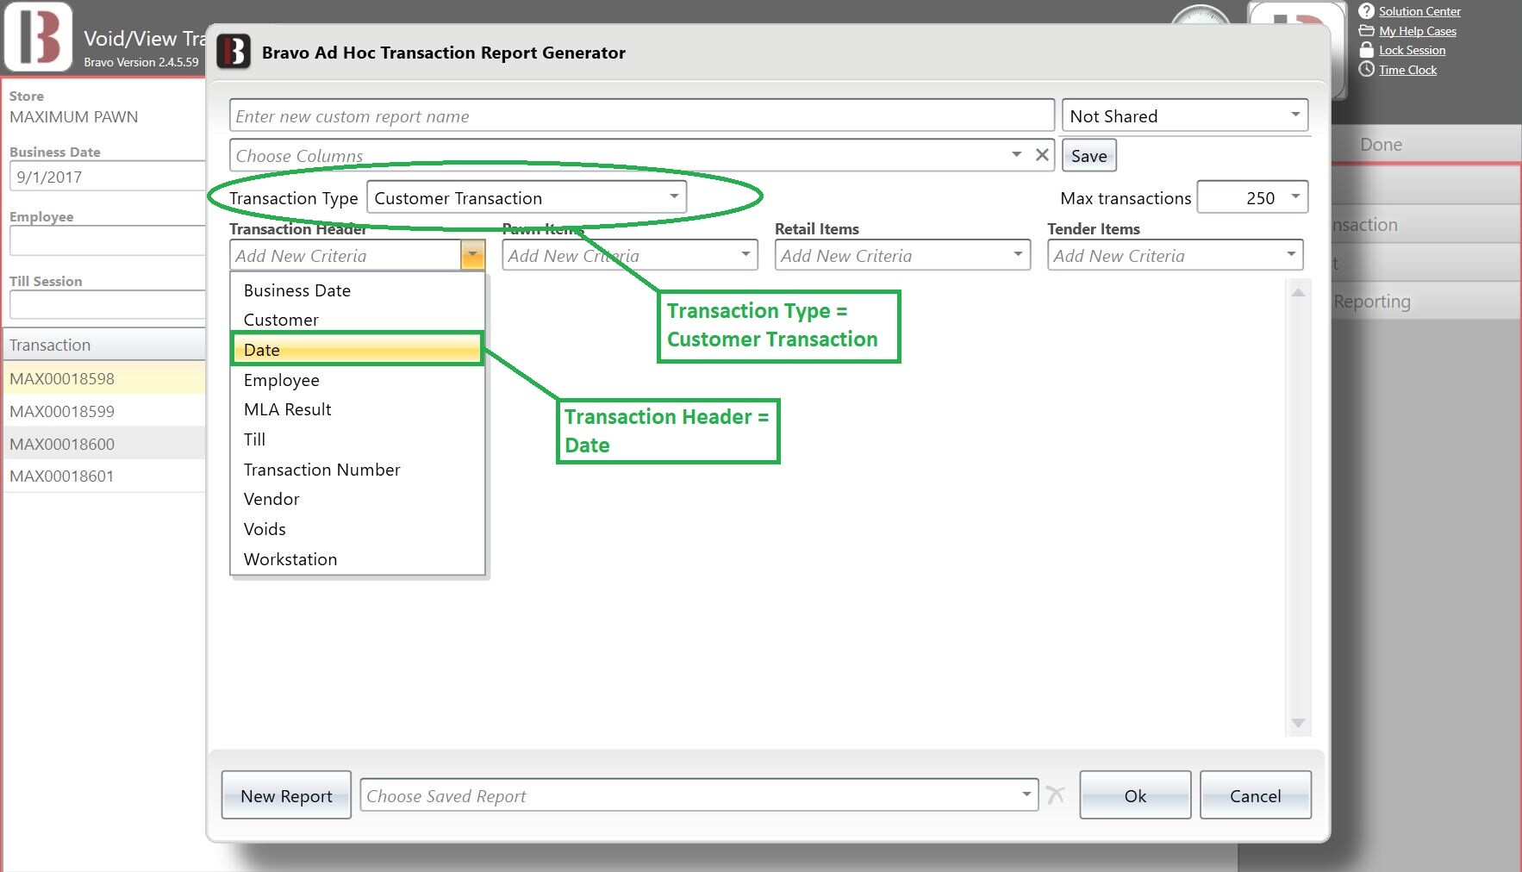Click the custom report name field
The height and width of the screenshot is (872, 1522).
[x=641, y=115]
